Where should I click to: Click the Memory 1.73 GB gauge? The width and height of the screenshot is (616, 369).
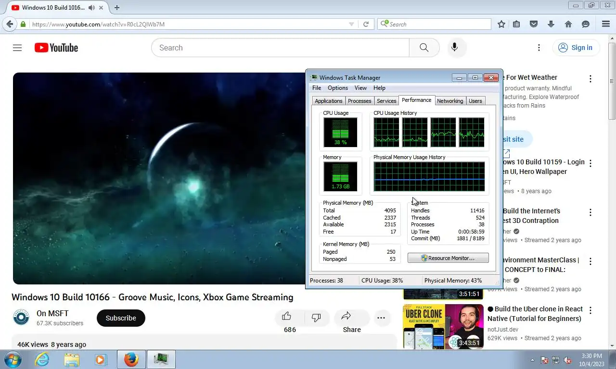(340, 176)
